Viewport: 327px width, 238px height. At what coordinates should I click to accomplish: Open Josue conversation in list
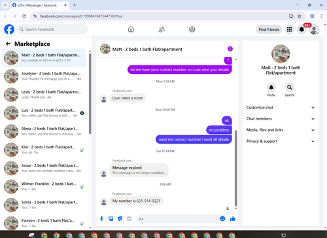44,168
